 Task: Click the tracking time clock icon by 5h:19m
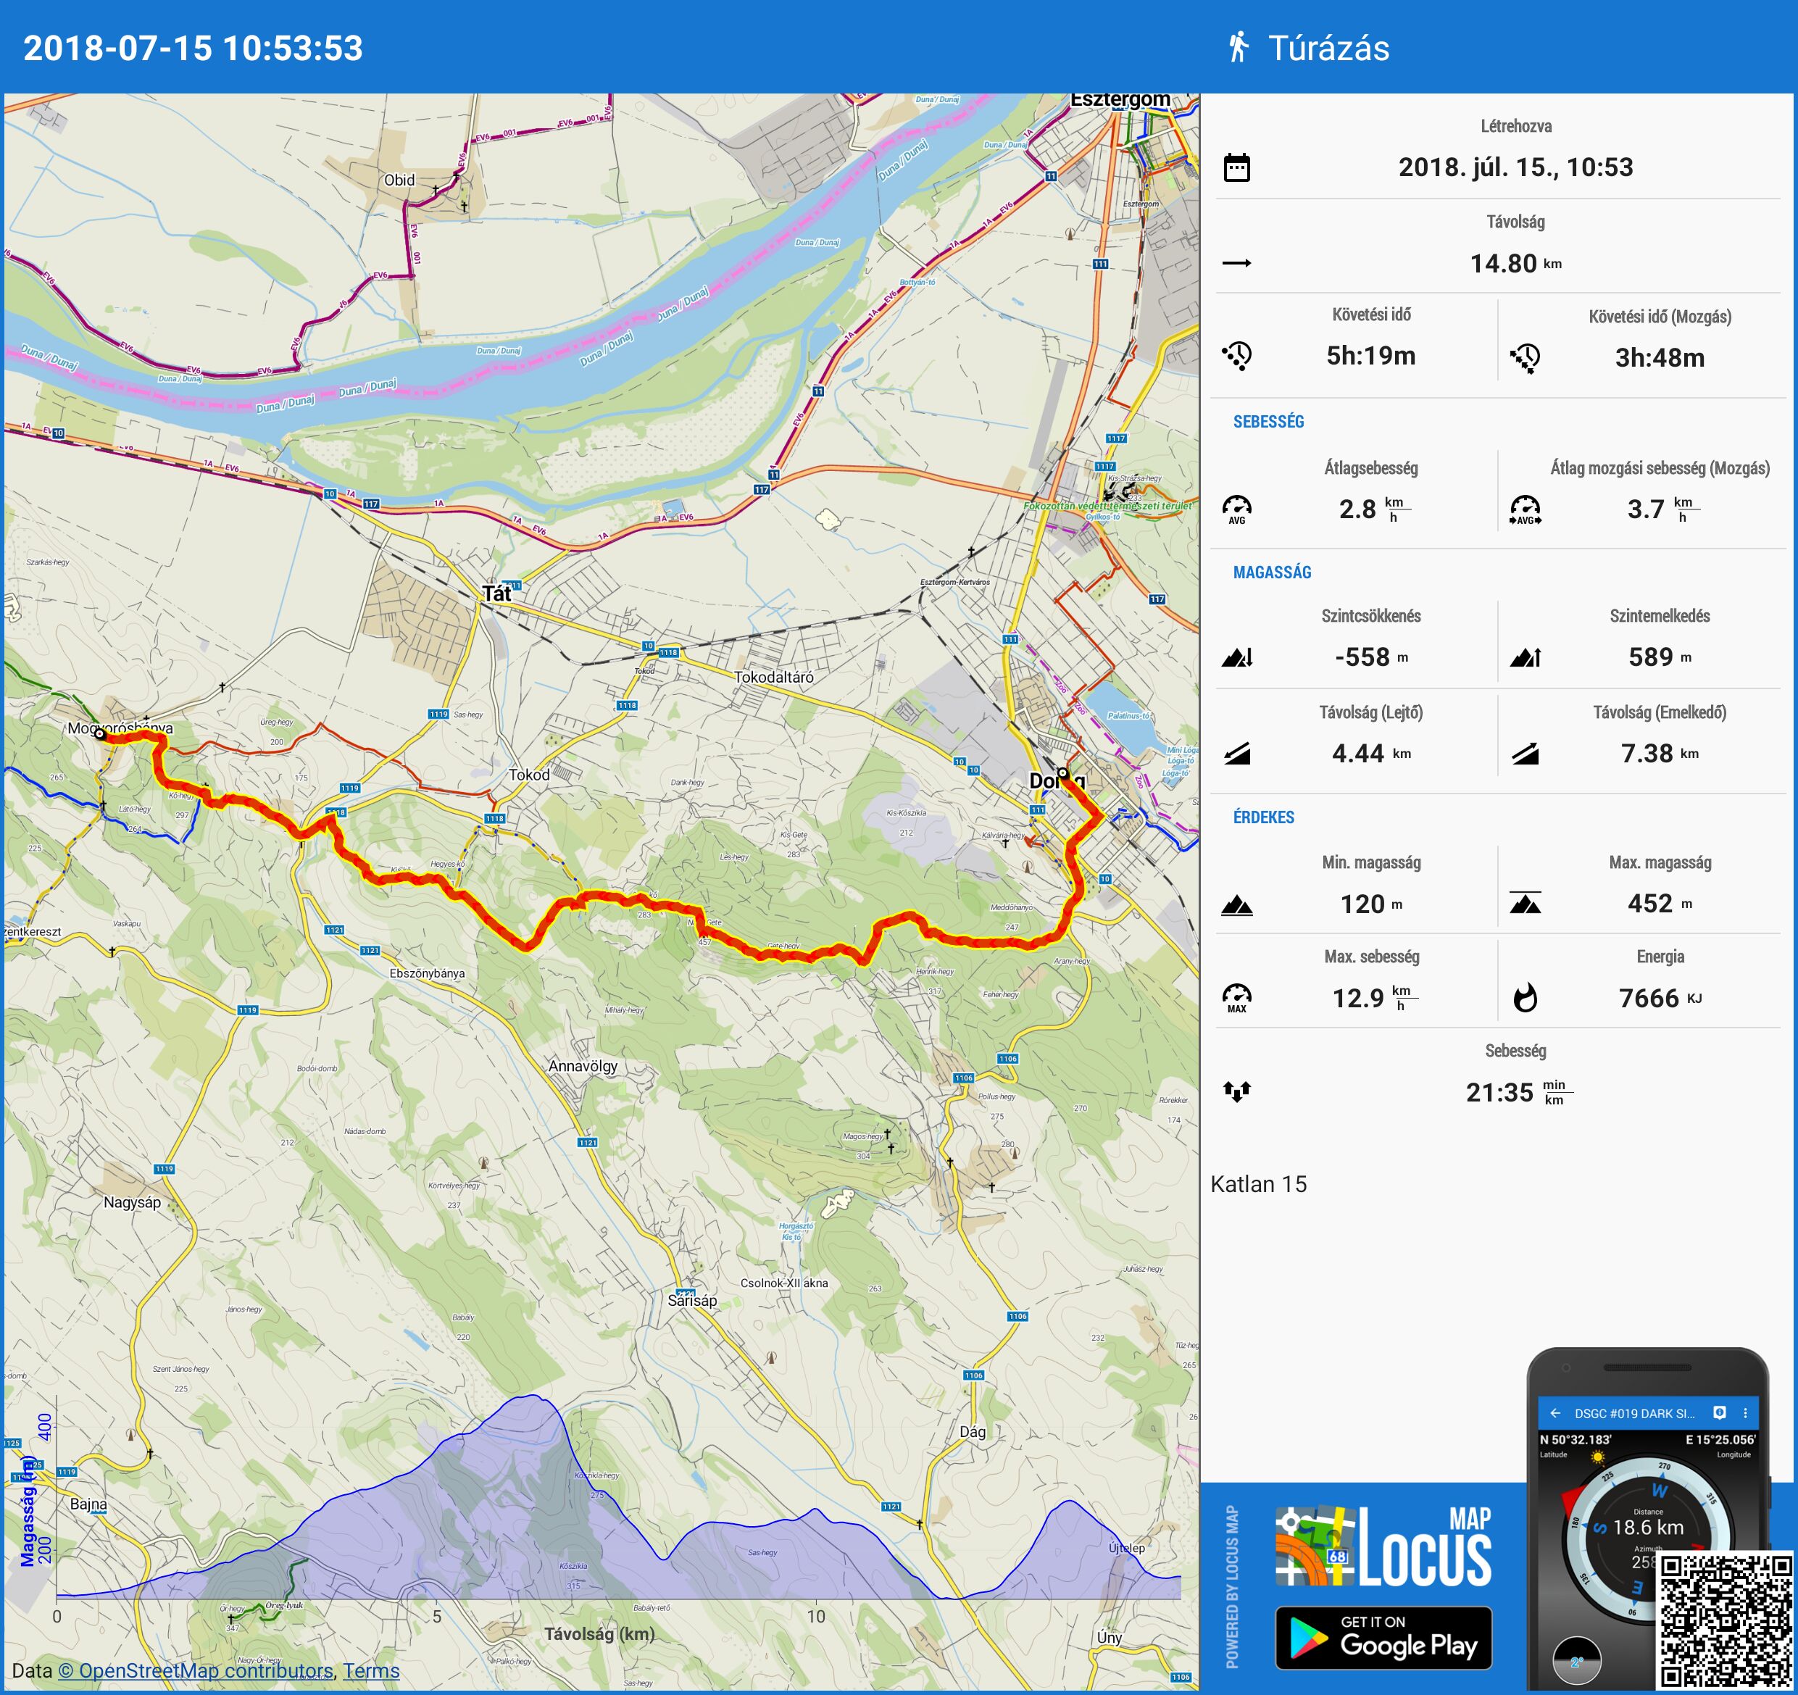coord(1236,357)
